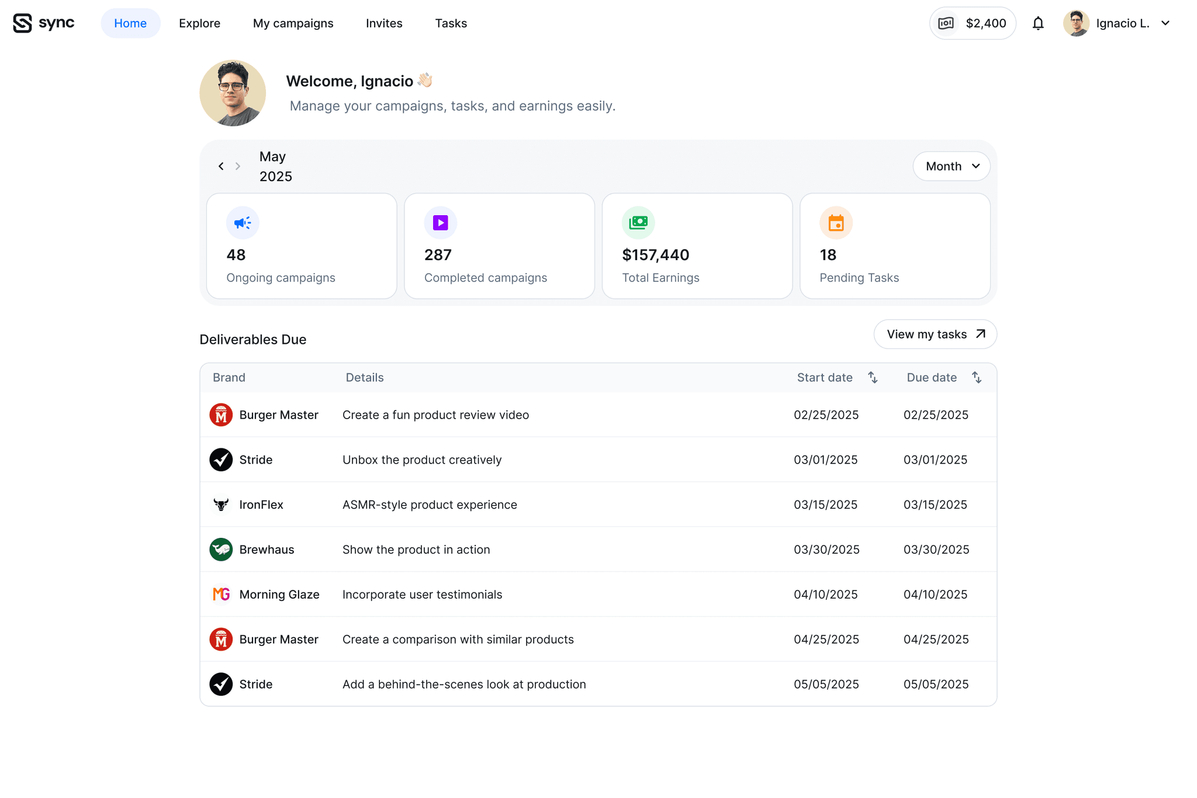Switch to the Explore tab
This screenshot has width=1197, height=798.
[x=199, y=23]
